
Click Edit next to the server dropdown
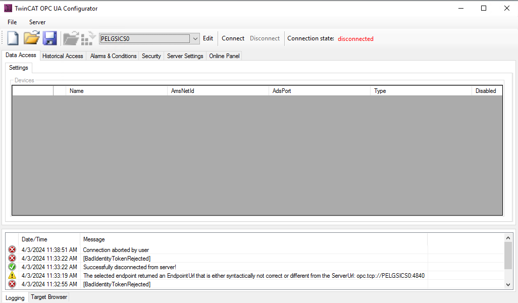pos(208,38)
